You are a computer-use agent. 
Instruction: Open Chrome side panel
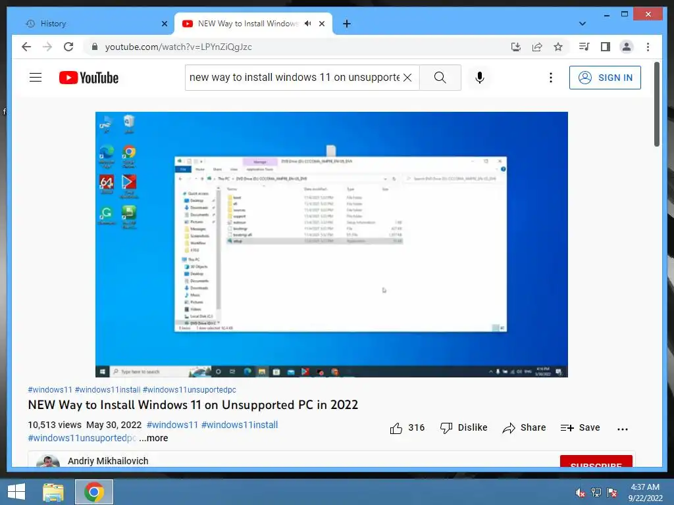click(x=606, y=47)
